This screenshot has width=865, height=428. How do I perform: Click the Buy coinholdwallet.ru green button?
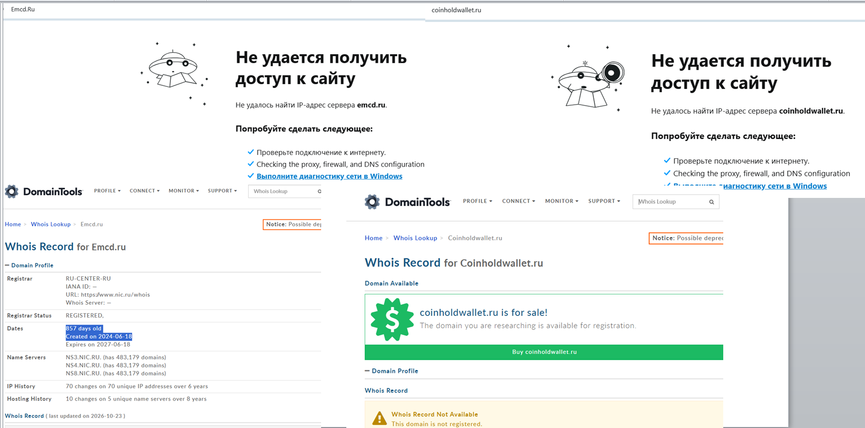pos(544,352)
